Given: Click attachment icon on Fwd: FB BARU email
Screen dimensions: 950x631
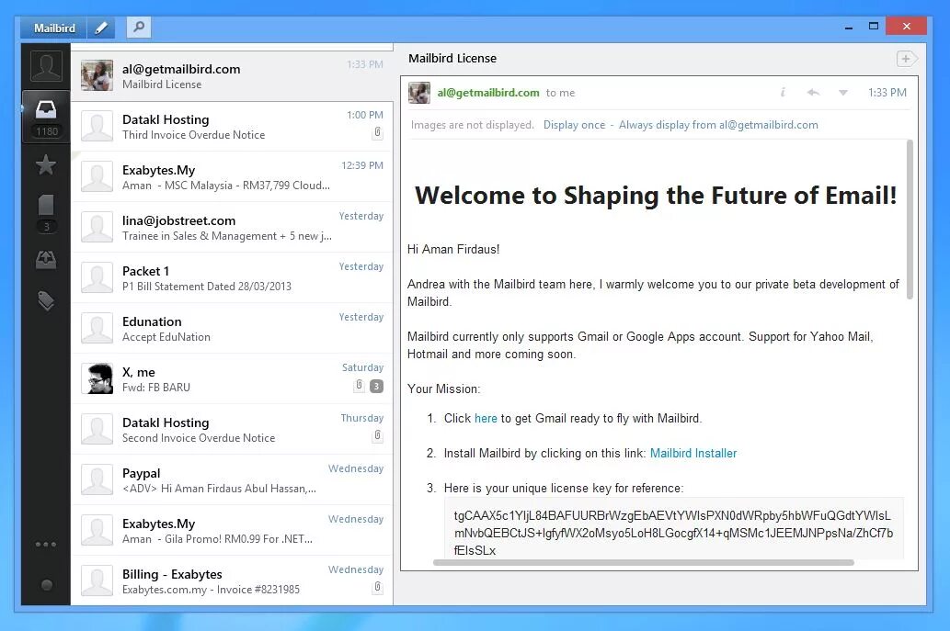Looking at the screenshot, I should coord(360,386).
